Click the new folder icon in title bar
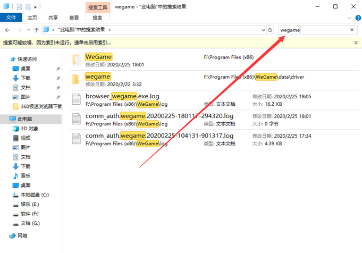362x253 pixels. (x=28, y=7)
